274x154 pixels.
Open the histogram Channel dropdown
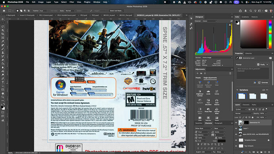pos(209,21)
